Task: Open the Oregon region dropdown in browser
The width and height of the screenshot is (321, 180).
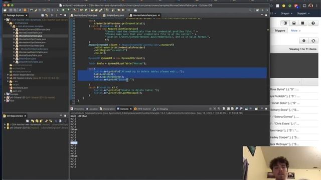Action: 286,13
